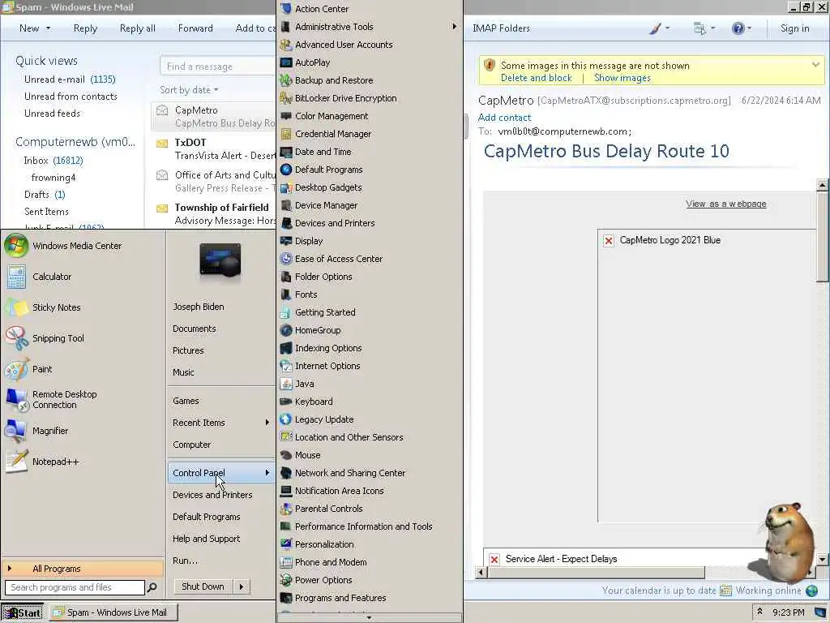
Task: Launch Remote Desktop Connection icon
Action: click(16, 399)
